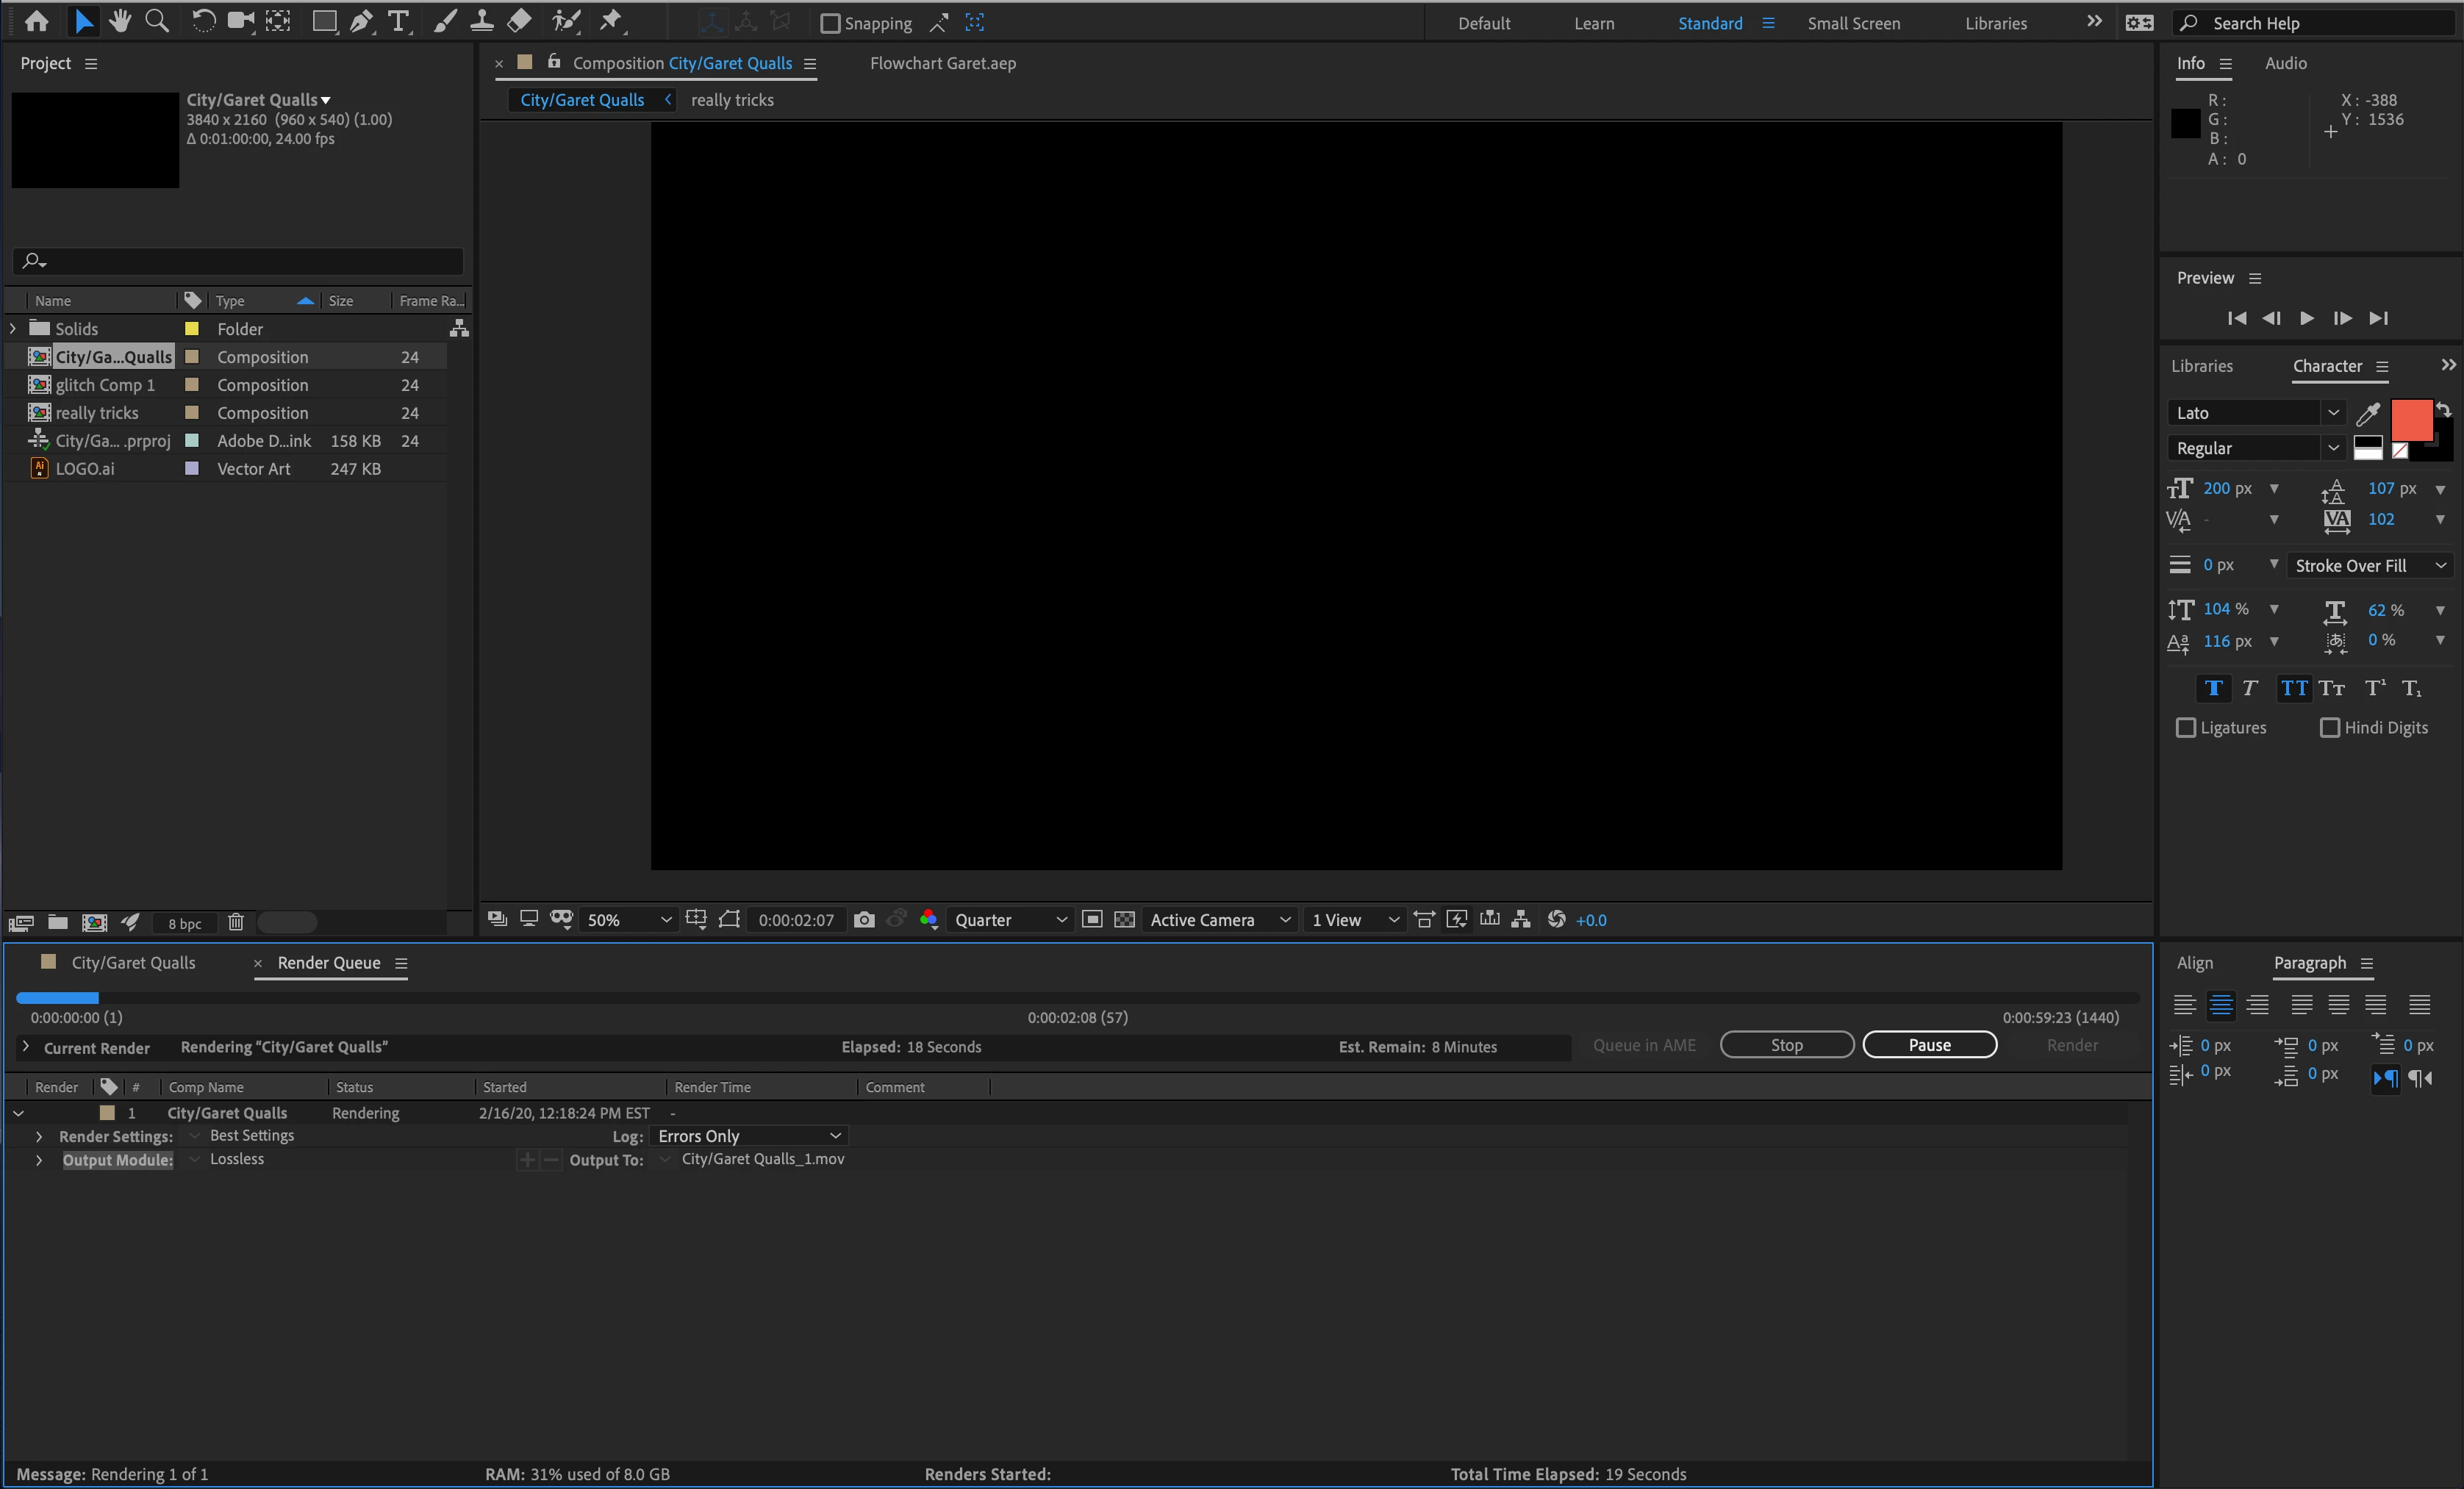Check the Hindi Digits option
The height and width of the screenshot is (1489, 2464).
[2330, 728]
